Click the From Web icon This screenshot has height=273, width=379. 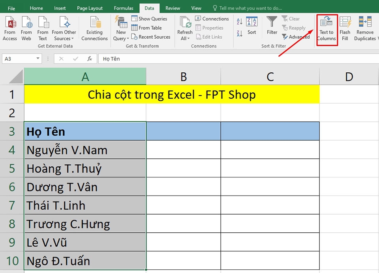26,28
